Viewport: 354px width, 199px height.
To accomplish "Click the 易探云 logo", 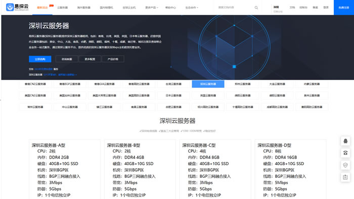I will click(17, 7).
